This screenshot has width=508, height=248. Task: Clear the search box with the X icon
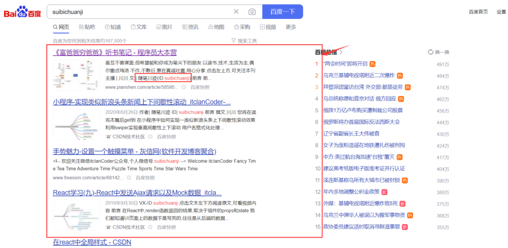(x=236, y=12)
